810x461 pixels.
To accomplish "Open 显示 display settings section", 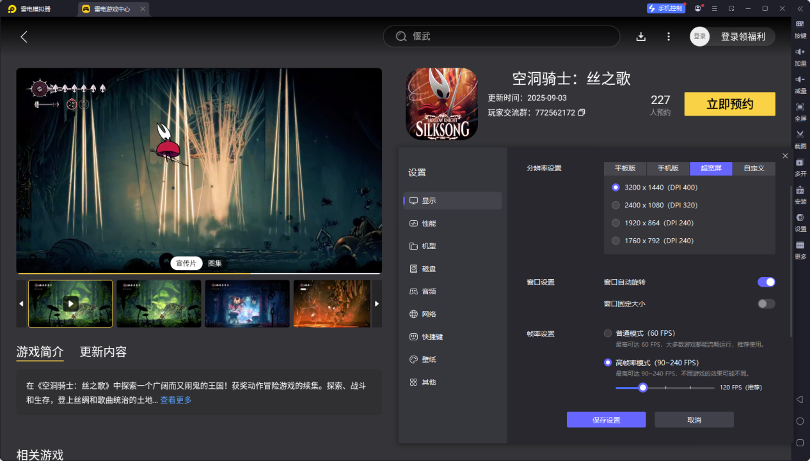I will point(452,200).
